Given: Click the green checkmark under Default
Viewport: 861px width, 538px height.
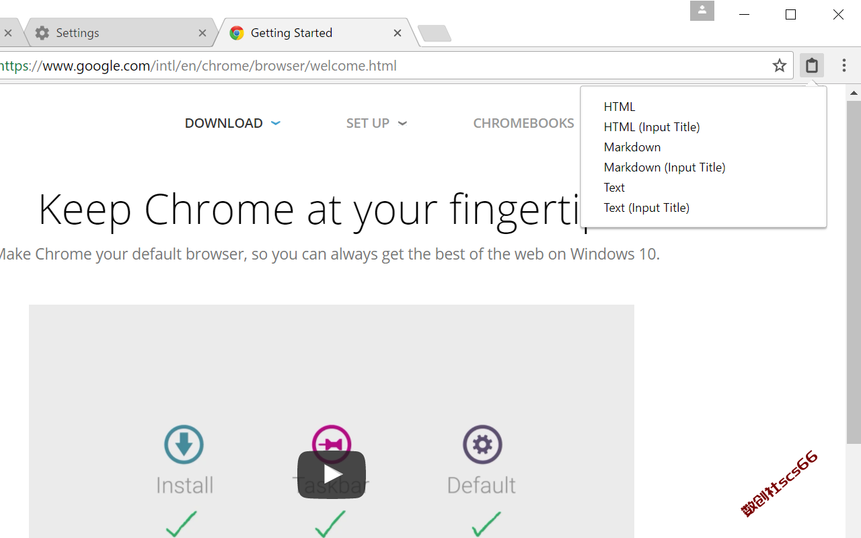Looking at the screenshot, I should pos(486,524).
